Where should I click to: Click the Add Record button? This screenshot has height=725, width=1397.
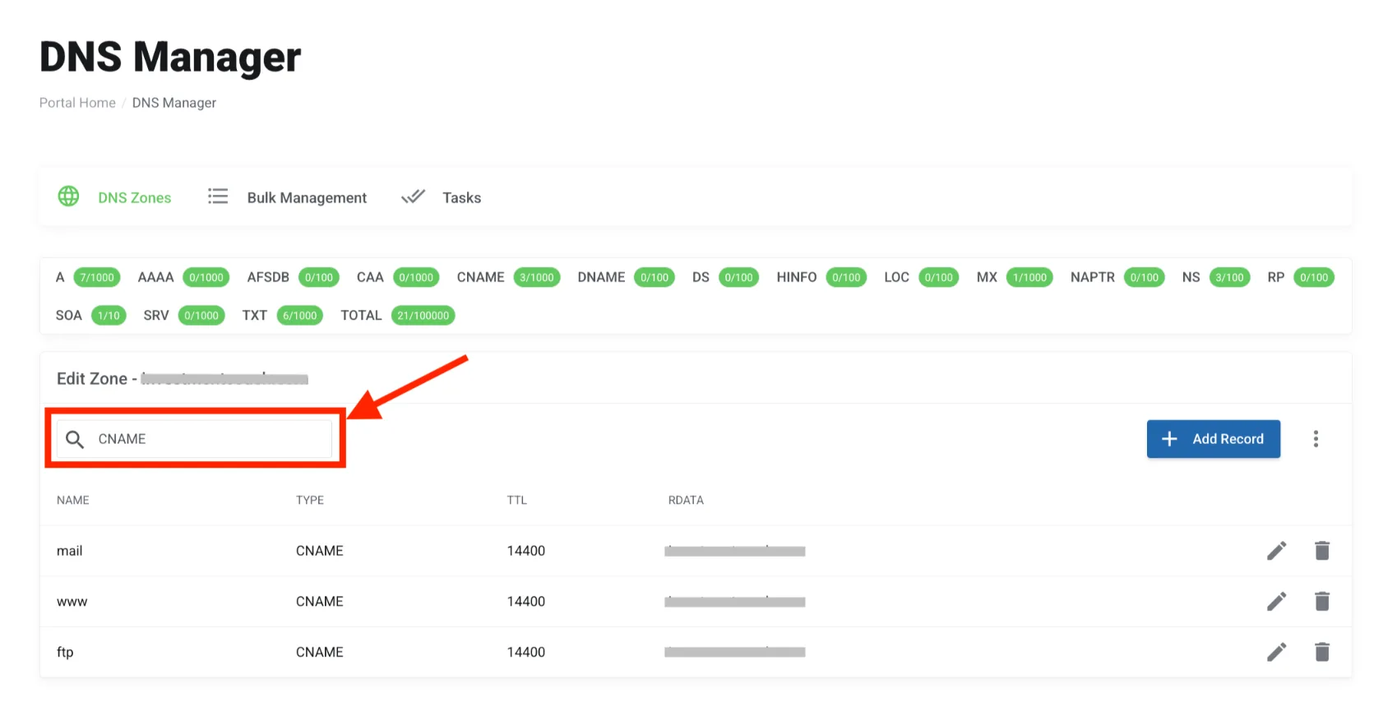pos(1214,439)
